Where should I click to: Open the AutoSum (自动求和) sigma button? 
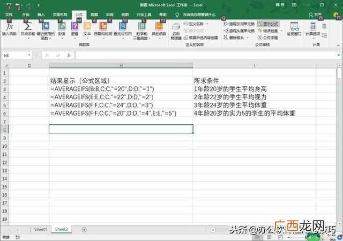tap(28, 29)
